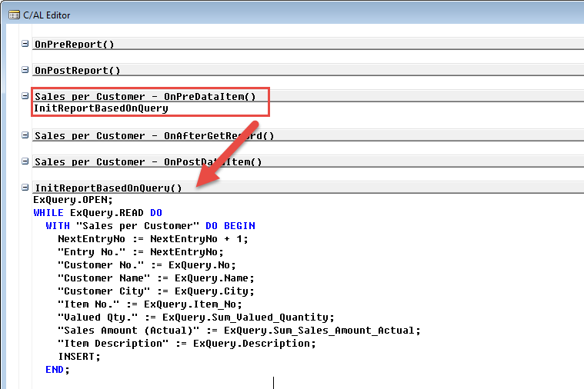
Task: Select the OnPreReport() trigger header
Action: pos(77,45)
